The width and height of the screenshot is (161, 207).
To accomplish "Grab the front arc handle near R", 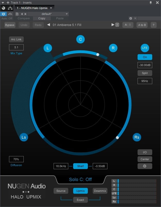I will click(x=98, y=55).
